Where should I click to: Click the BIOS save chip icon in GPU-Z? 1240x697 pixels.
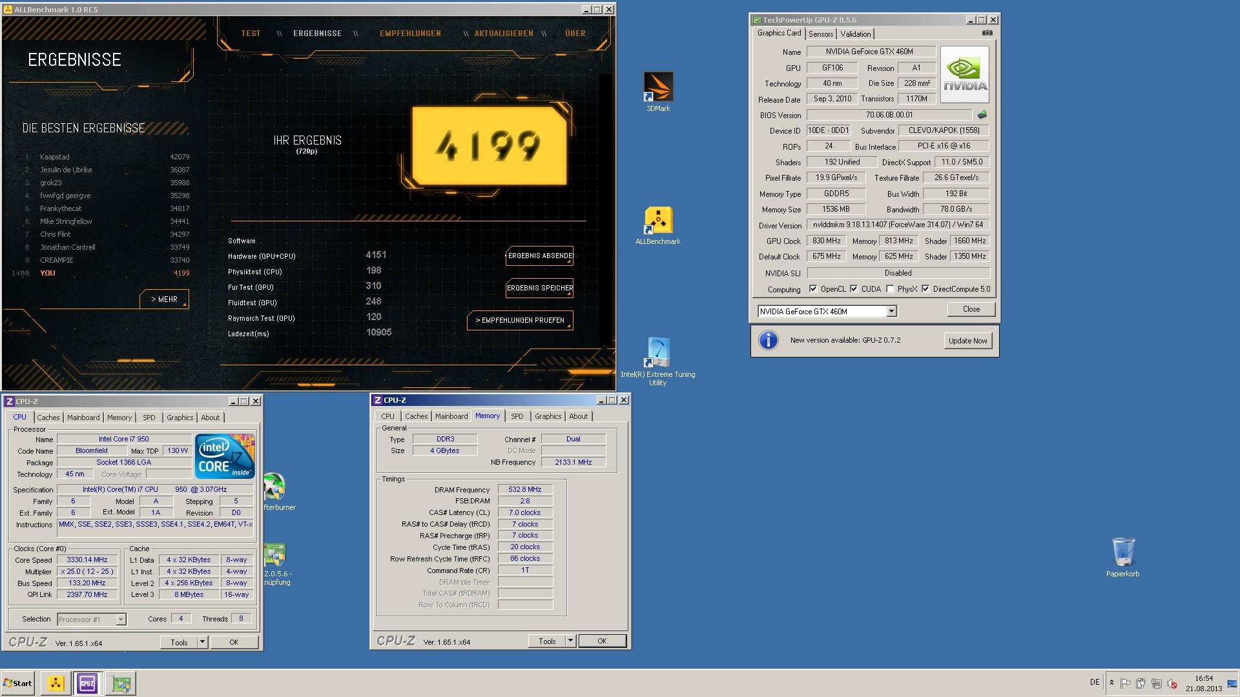[x=982, y=115]
